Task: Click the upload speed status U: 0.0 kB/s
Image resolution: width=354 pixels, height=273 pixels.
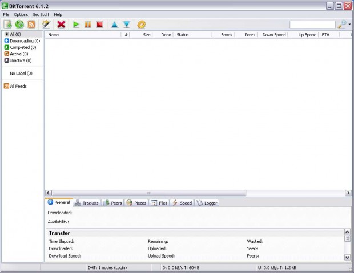Action: click(x=277, y=268)
